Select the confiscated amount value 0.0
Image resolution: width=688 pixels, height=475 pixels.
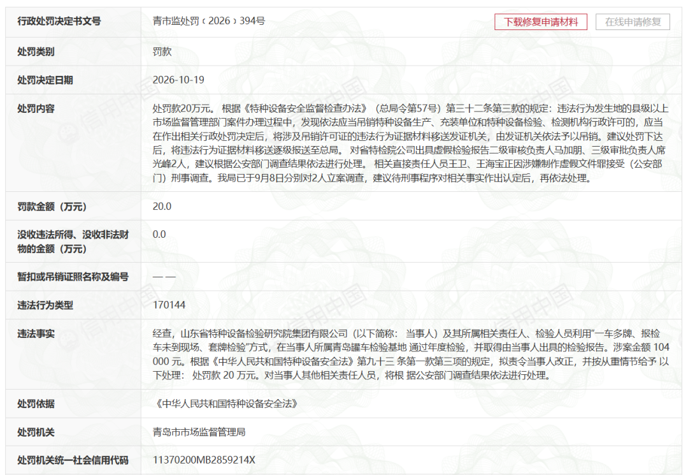(x=159, y=235)
